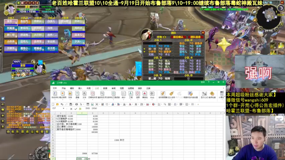
Task: Click the Omega symbol insert icon
Action: point(175,104)
